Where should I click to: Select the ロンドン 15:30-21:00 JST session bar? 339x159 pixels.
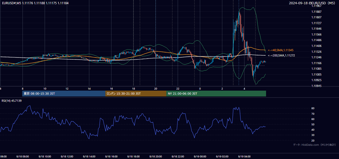[136, 94]
